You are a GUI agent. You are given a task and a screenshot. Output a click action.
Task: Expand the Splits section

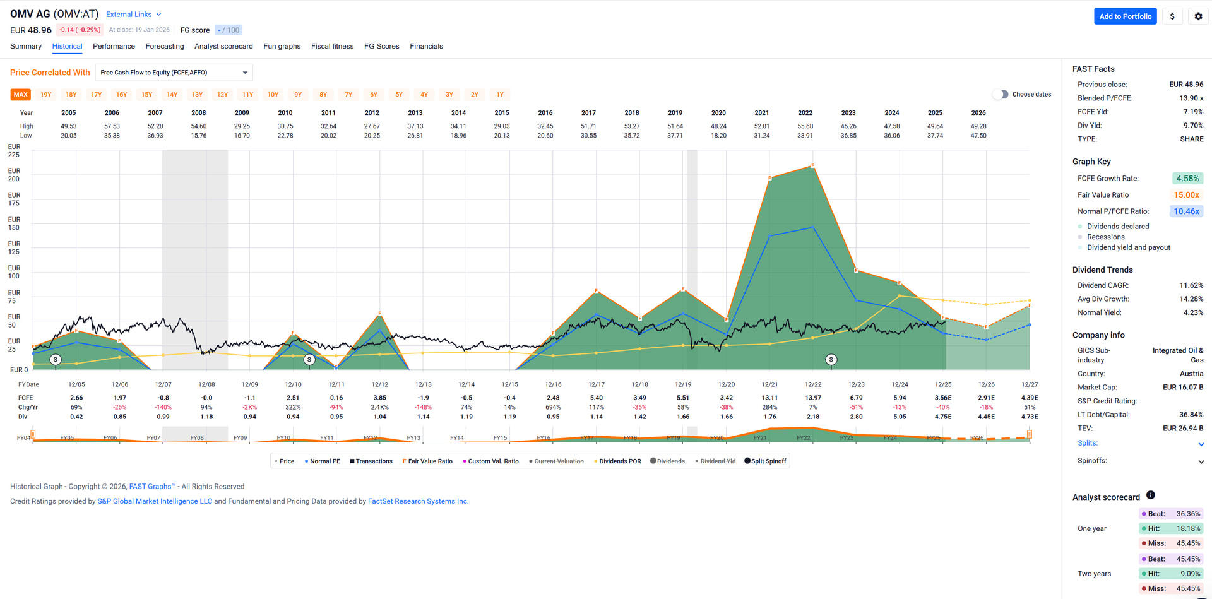[x=1201, y=444]
